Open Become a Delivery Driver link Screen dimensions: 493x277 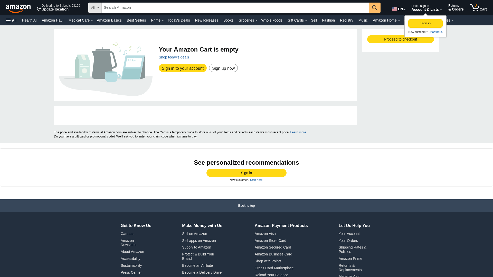tap(202, 272)
